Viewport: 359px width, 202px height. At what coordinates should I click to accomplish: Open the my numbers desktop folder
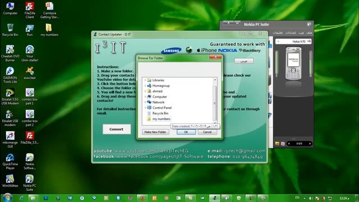(x=49, y=30)
